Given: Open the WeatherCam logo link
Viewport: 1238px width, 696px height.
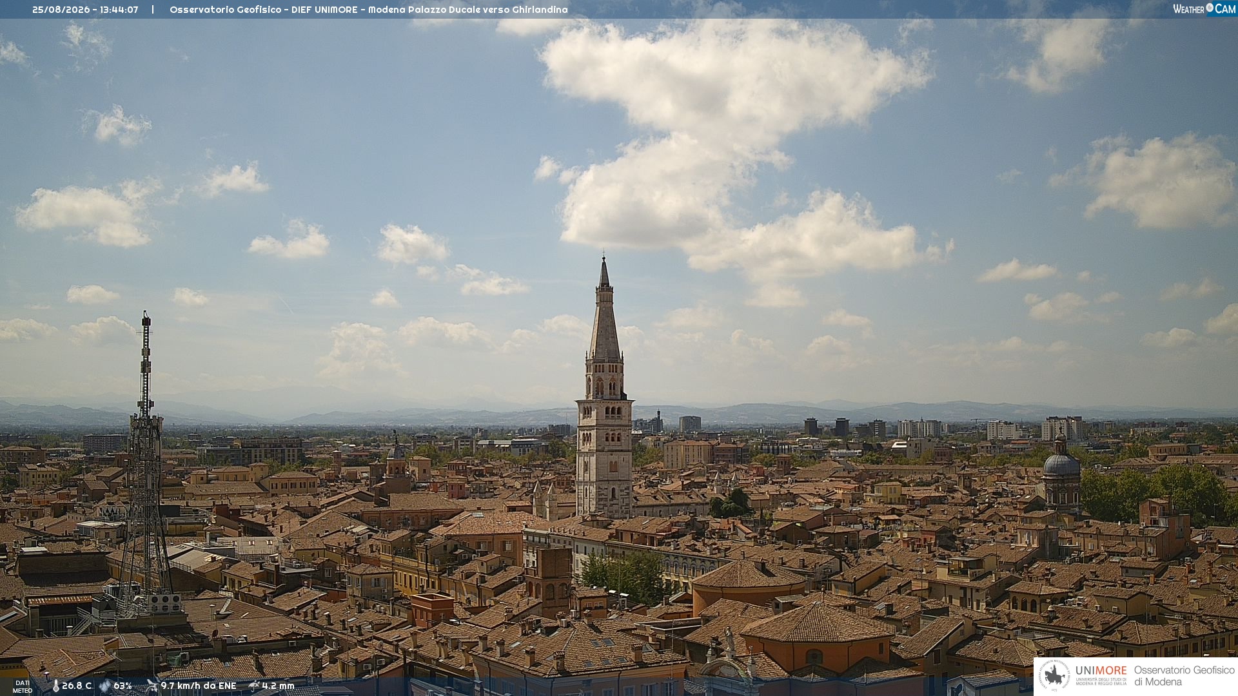Looking at the screenshot, I should pos(1204,8).
